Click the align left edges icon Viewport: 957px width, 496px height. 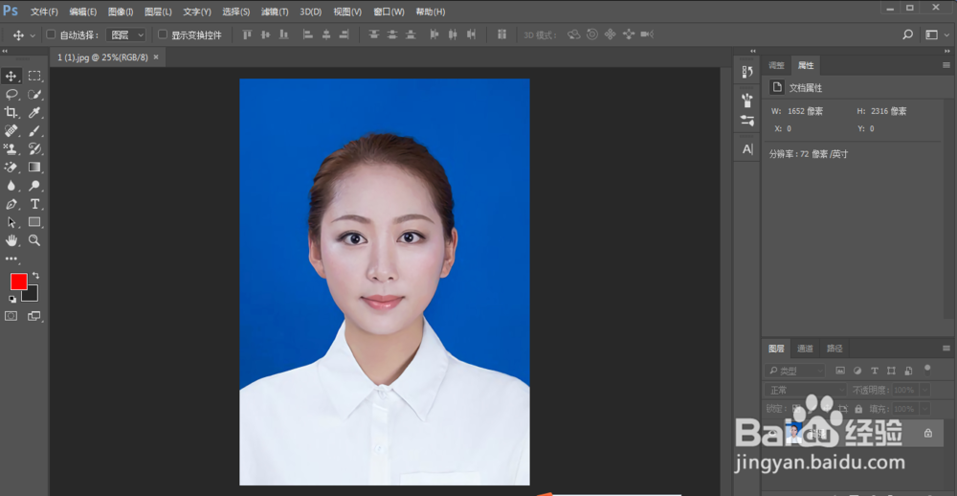click(307, 34)
